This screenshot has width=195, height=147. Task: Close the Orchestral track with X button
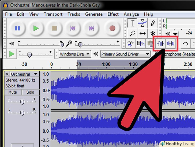point(7,74)
